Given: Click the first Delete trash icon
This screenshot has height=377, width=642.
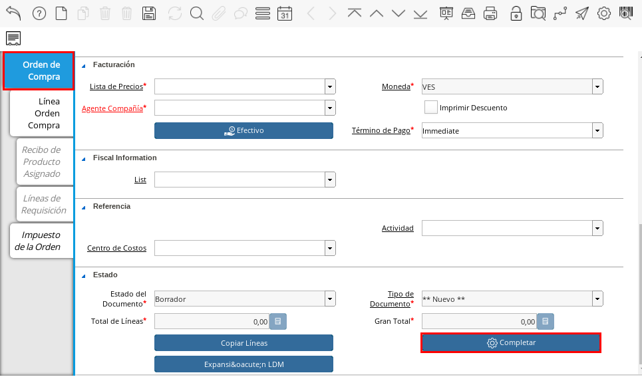Looking at the screenshot, I should point(105,13).
